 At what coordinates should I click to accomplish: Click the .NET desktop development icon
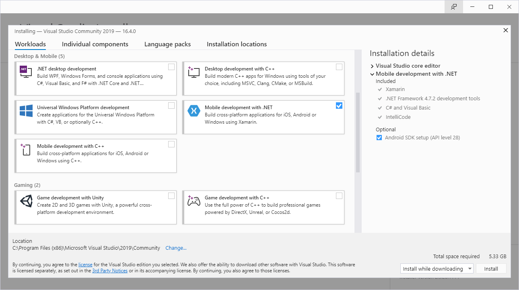point(26,71)
